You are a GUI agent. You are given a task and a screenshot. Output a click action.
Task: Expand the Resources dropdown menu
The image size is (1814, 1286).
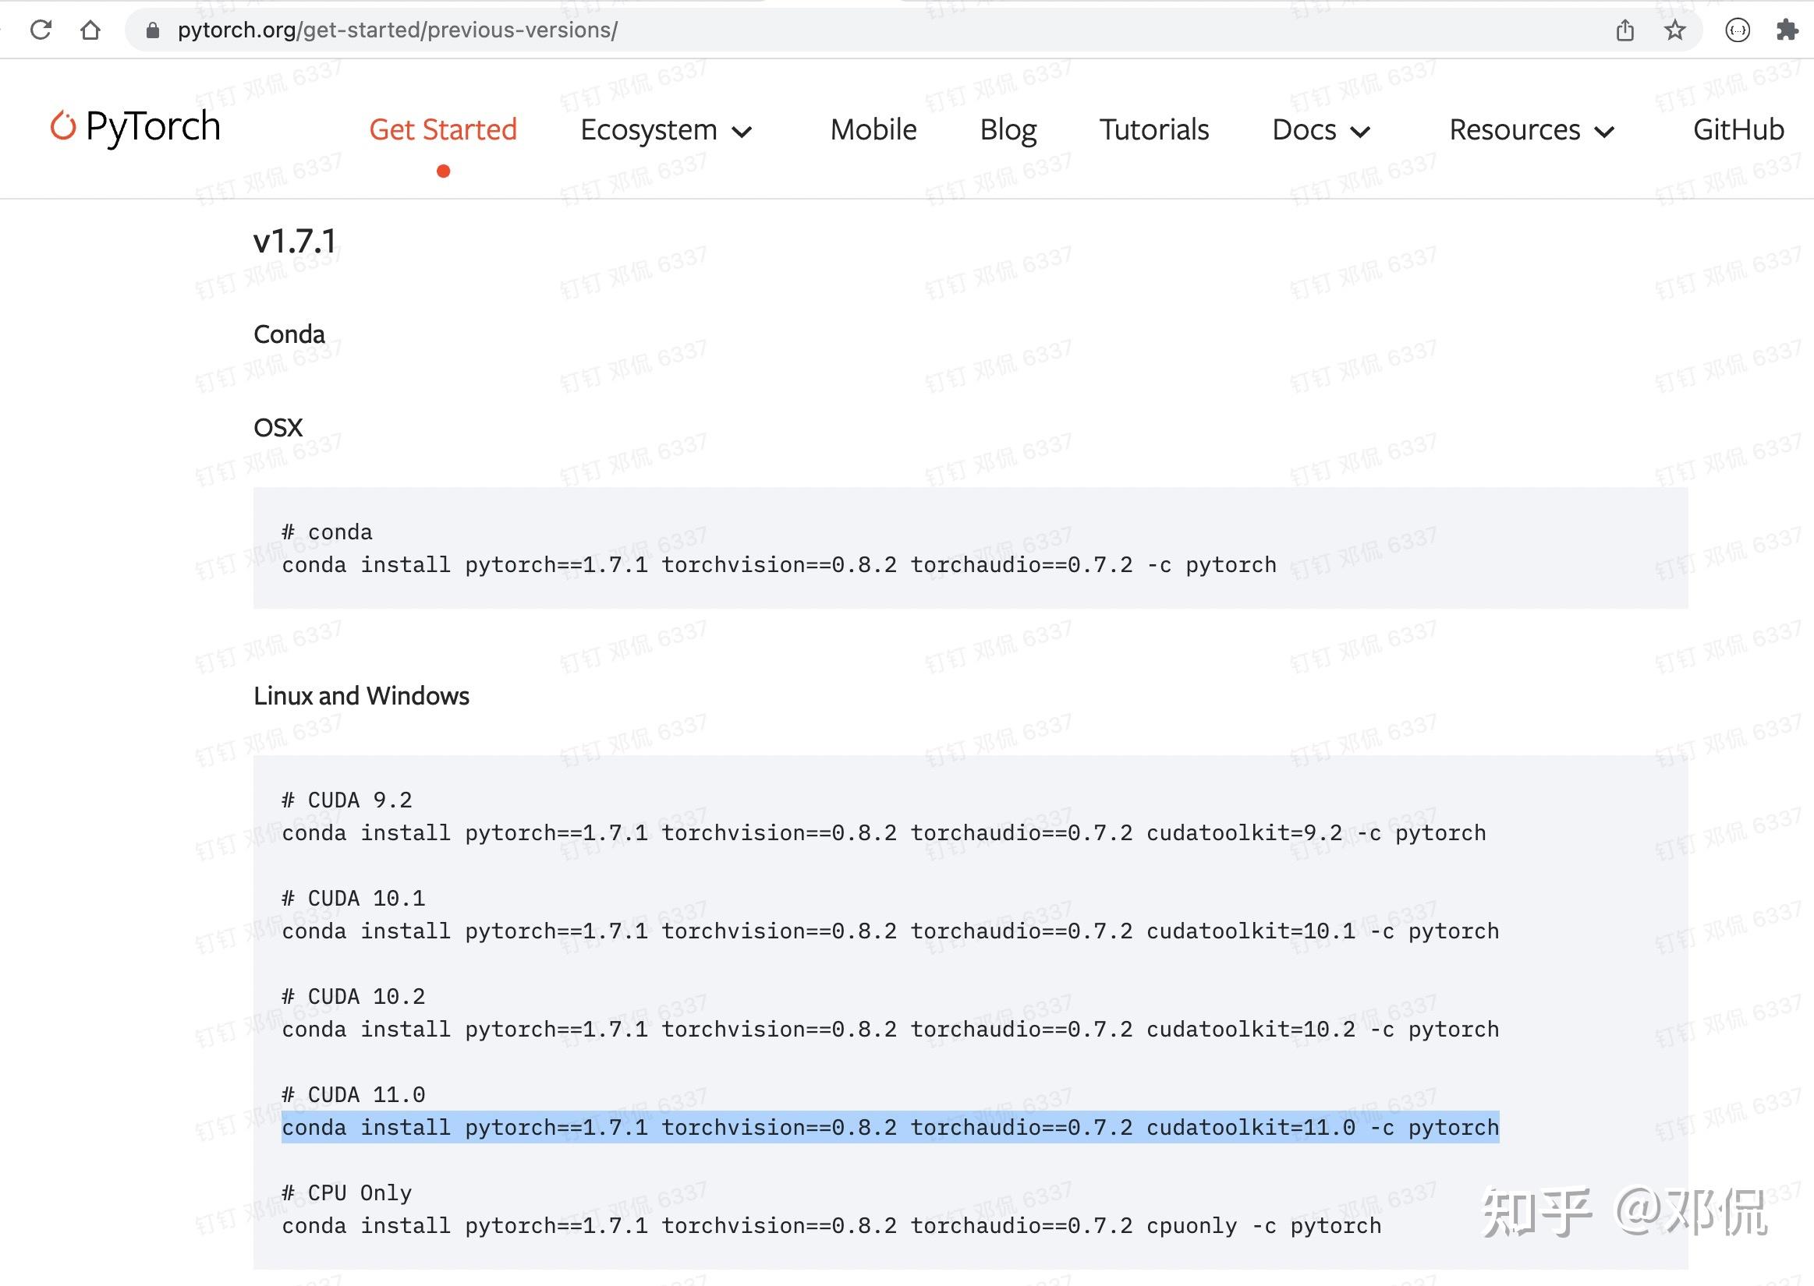pyautogui.click(x=1530, y=130)
